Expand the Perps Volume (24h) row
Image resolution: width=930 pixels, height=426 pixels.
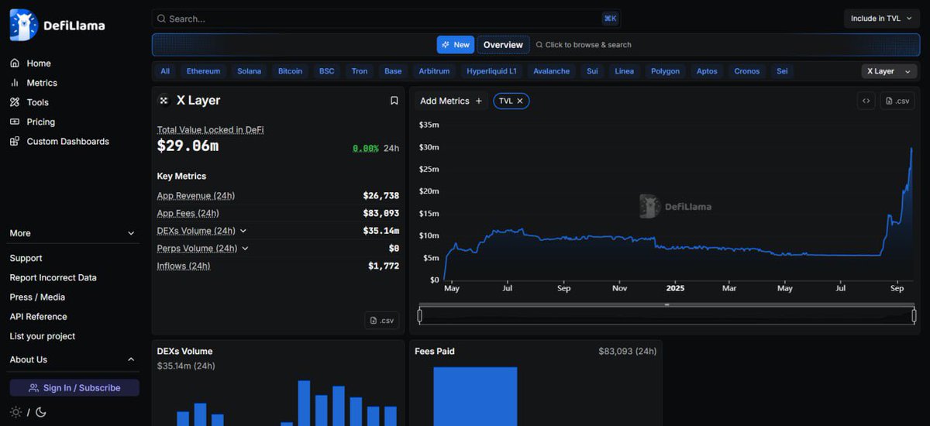[x=245, y=249]
